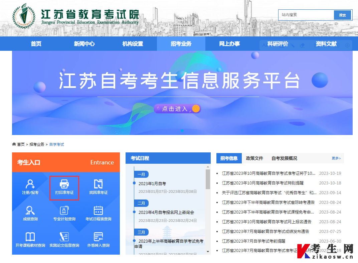Click the blue 搜索 button
The height and width of the screenshot is (263, 358).
pyautogui.click(x=342, y=15)
